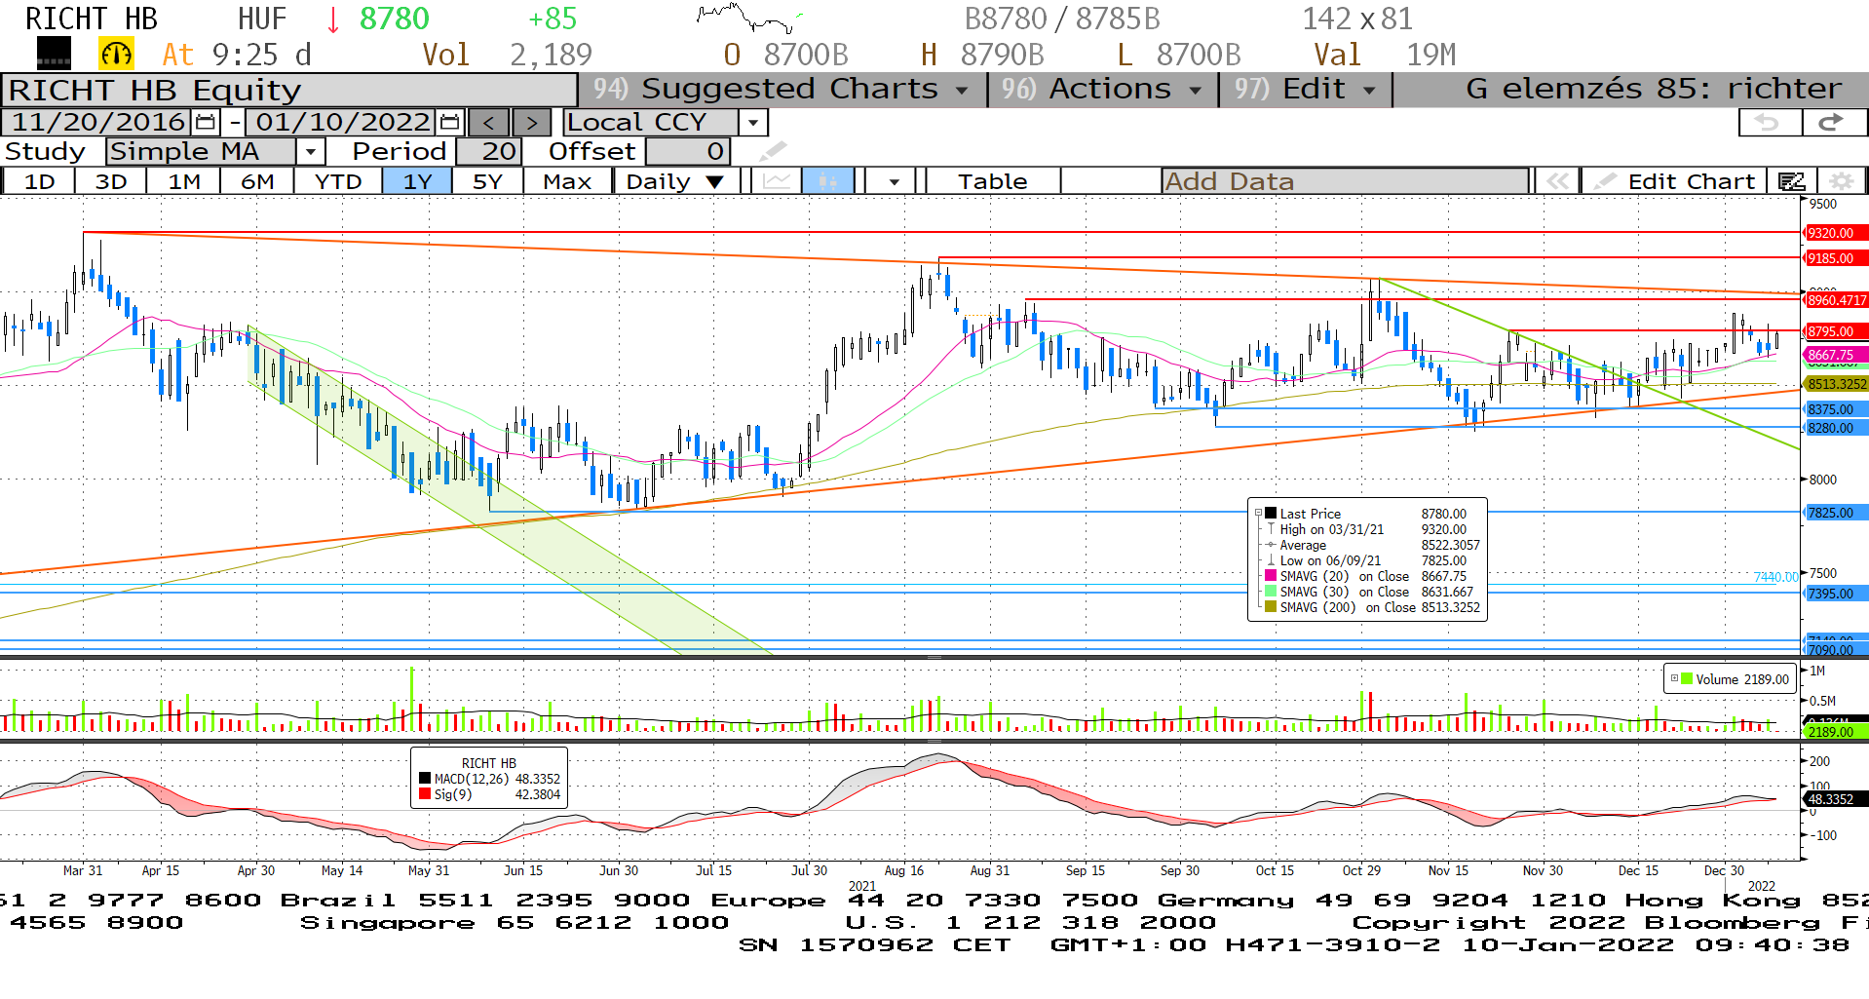The image size is (1869, 999).
Task: Click the end date field 01/10/2022
Action: [341, 123]
